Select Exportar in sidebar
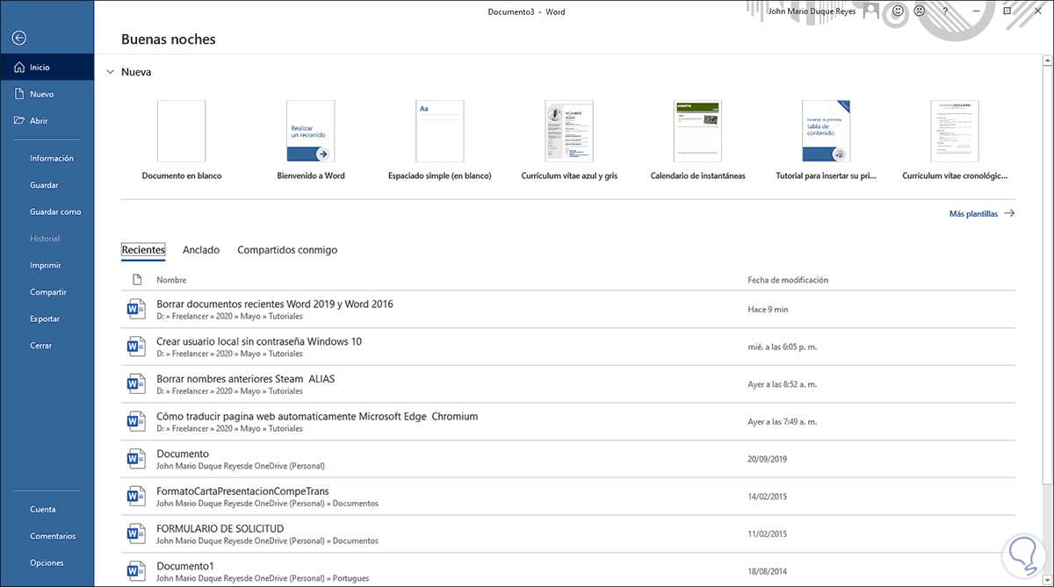 click(47, 319)
